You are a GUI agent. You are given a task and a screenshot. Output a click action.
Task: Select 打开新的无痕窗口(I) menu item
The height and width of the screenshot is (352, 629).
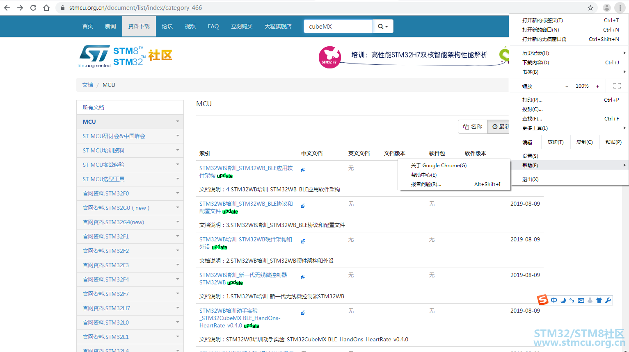coord(569,39)
